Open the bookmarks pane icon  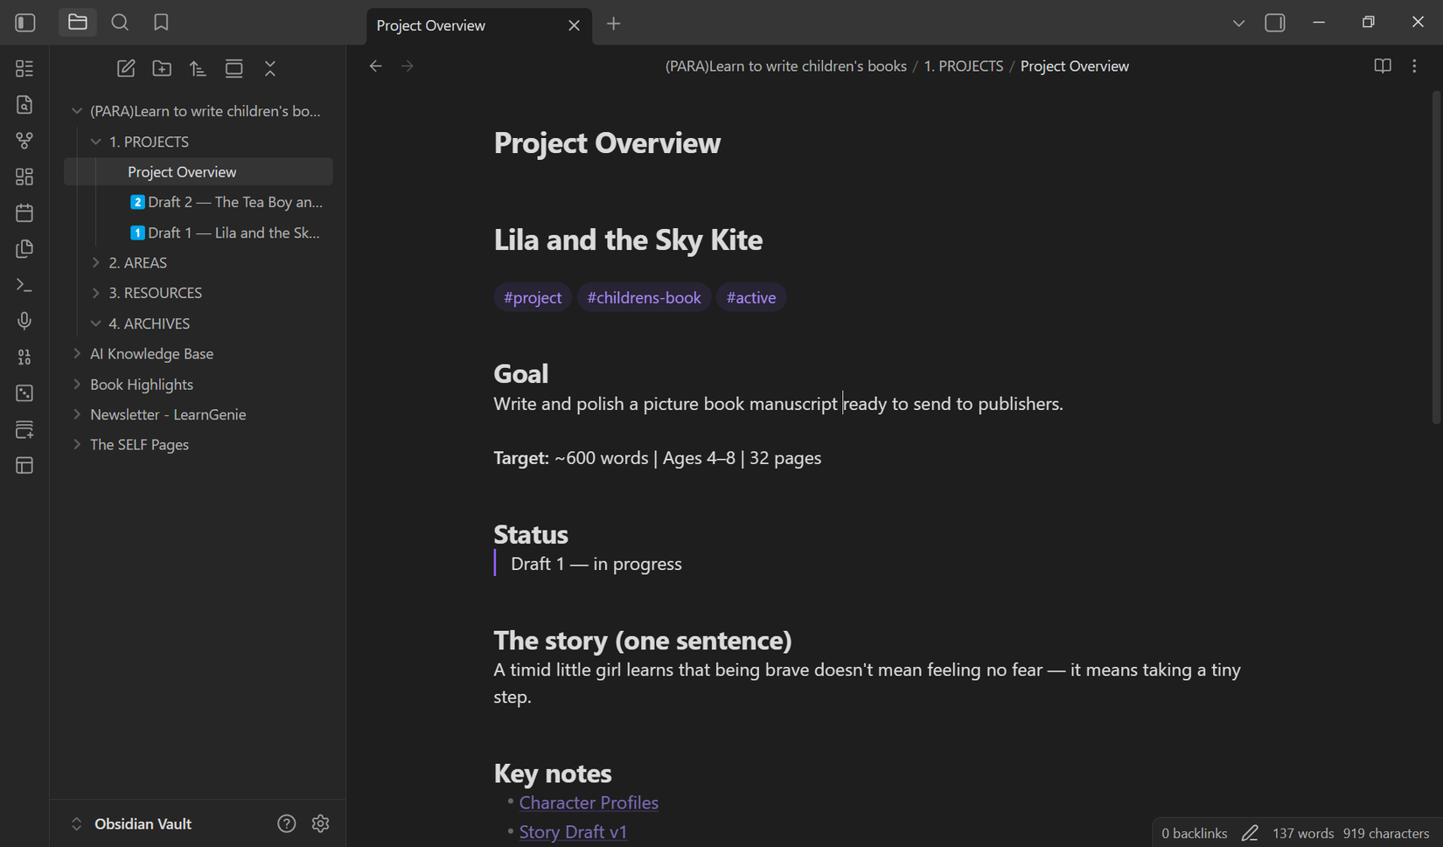[161, 23]
